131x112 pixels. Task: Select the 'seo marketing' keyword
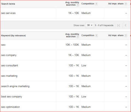[9, 76]
